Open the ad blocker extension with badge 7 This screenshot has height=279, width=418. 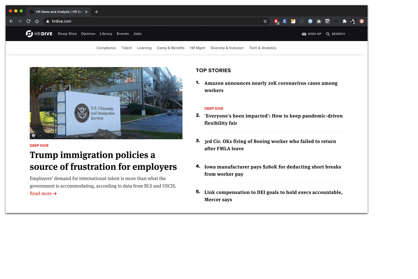pyautogui.click(x=276, y=21)
